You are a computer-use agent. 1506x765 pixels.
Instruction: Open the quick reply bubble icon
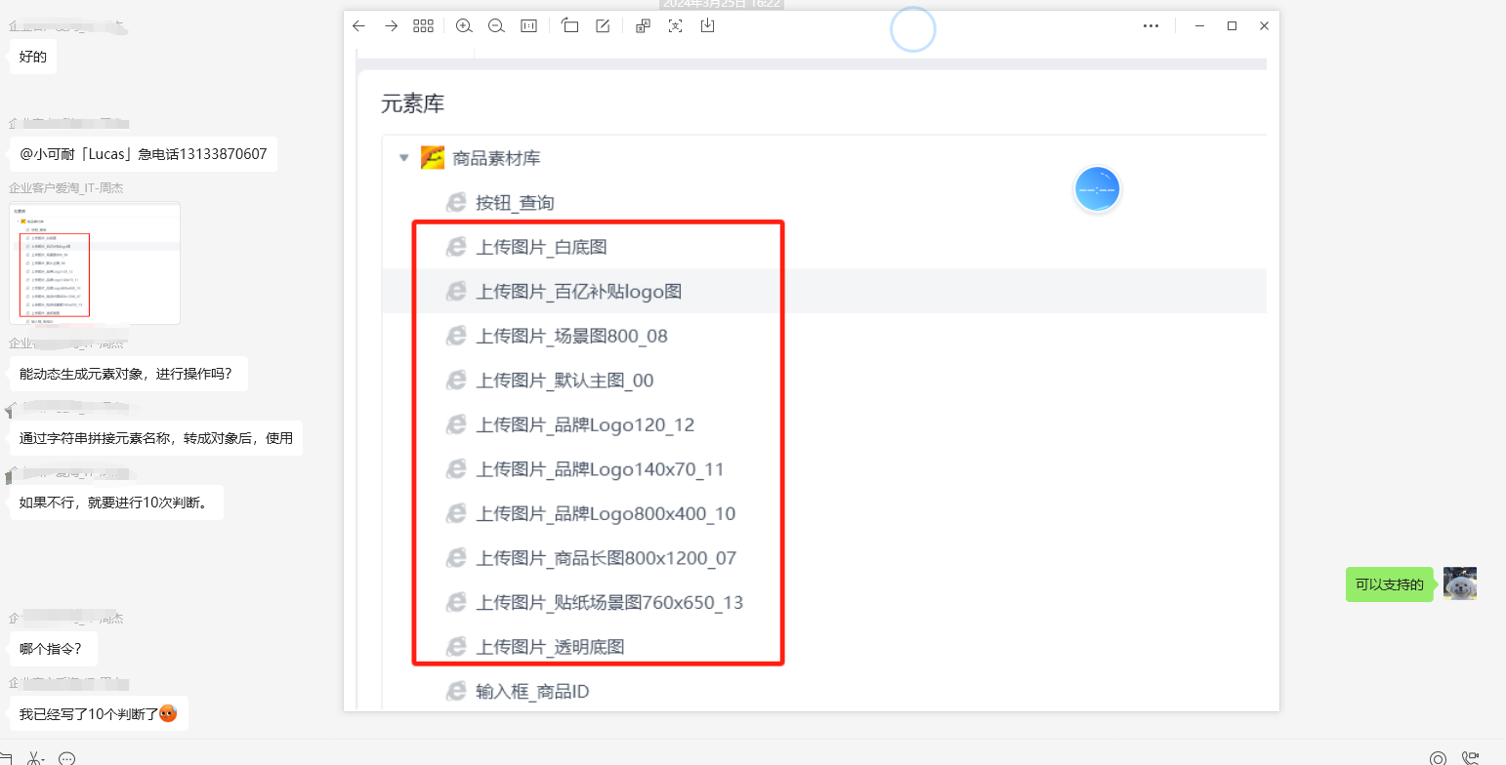(67, 758)
